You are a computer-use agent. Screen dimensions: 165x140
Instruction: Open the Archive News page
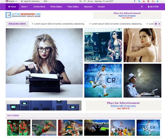39,7
